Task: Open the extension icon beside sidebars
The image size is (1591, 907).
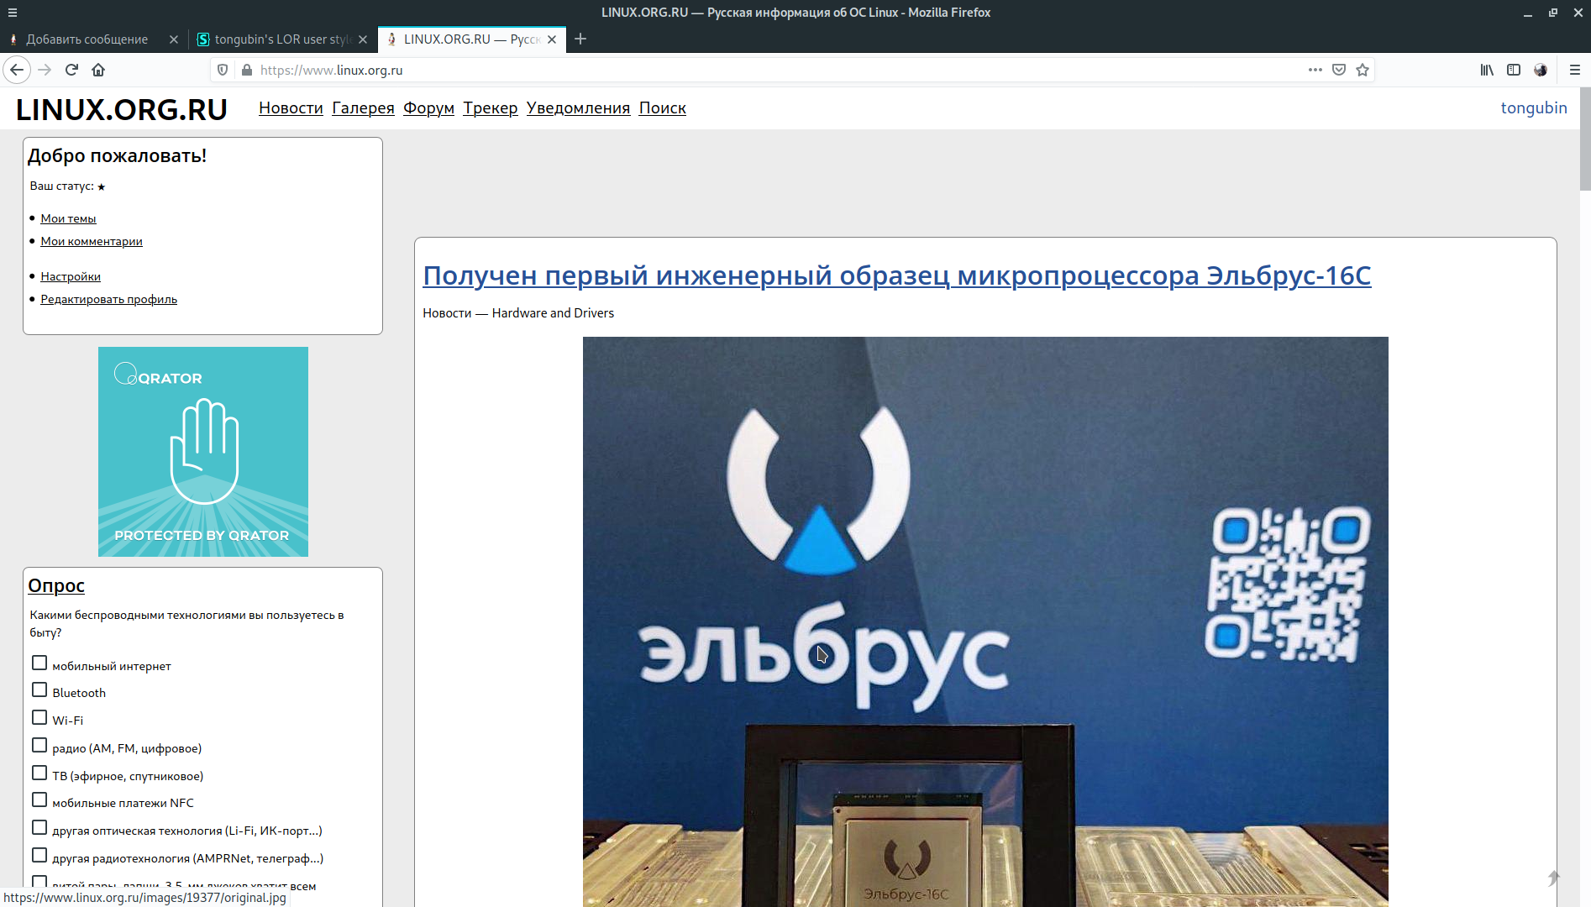Action: coord(1541,70)
